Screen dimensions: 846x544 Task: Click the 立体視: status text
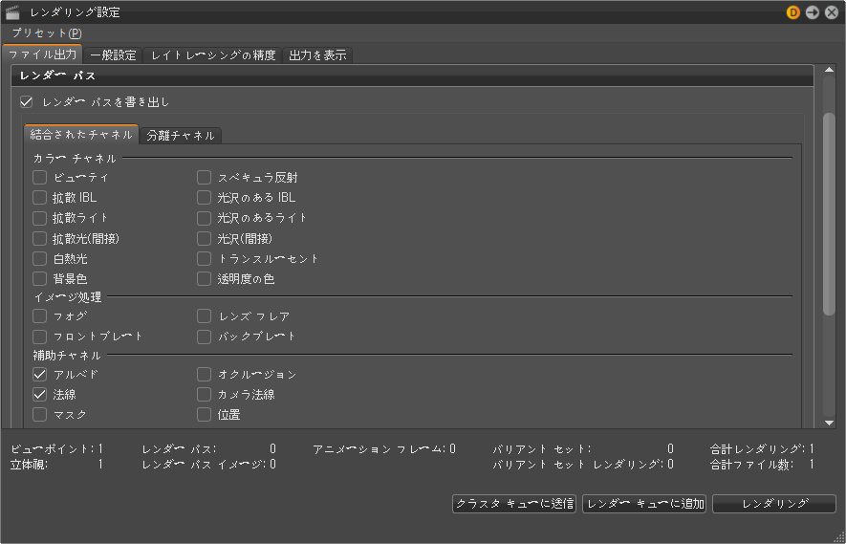pos(29,464)
